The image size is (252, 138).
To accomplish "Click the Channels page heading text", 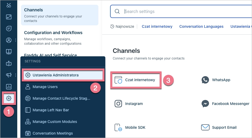I will (126, 51).
